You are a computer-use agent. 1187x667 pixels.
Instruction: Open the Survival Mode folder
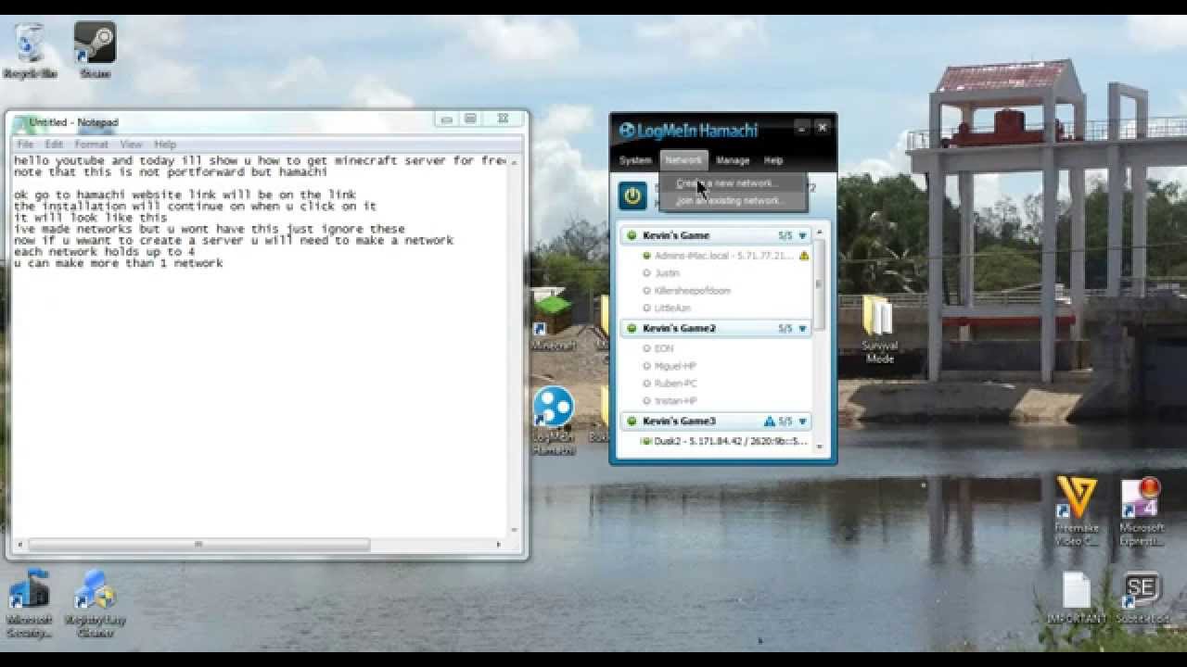coord(878,328)
